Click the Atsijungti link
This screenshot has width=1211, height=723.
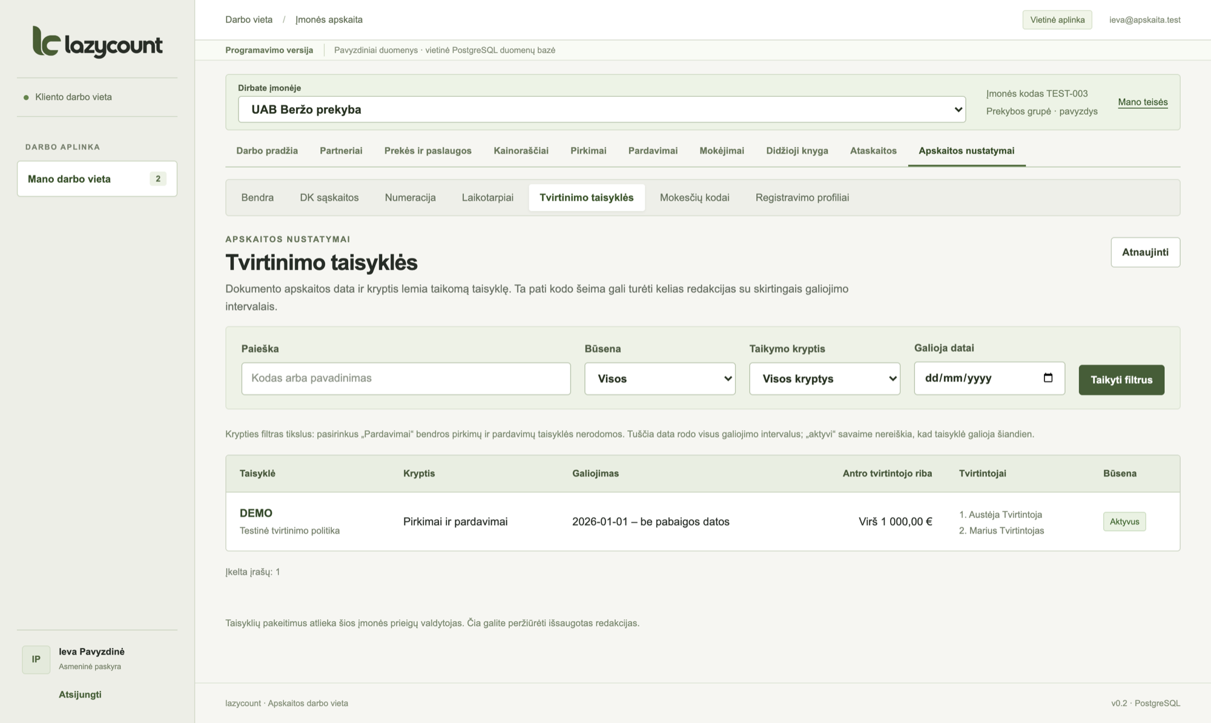click(x=80, y=695)
